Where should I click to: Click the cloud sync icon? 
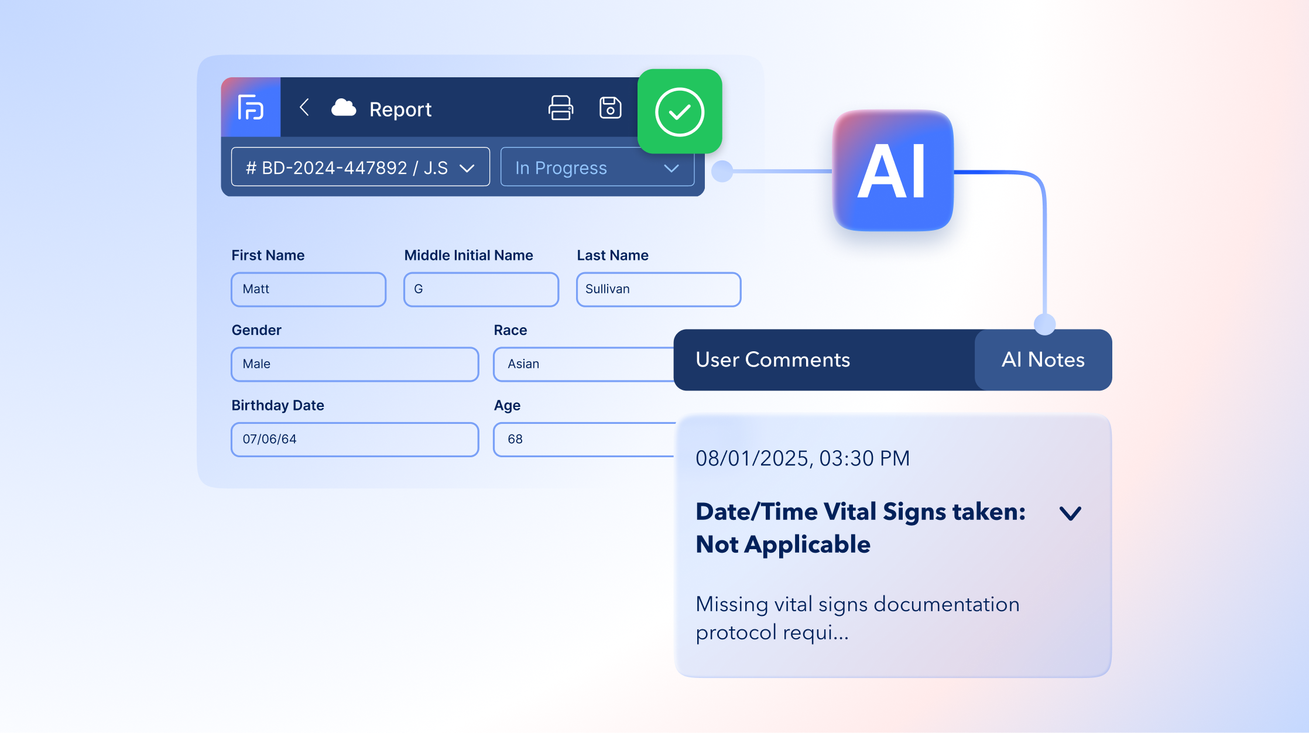344,108
